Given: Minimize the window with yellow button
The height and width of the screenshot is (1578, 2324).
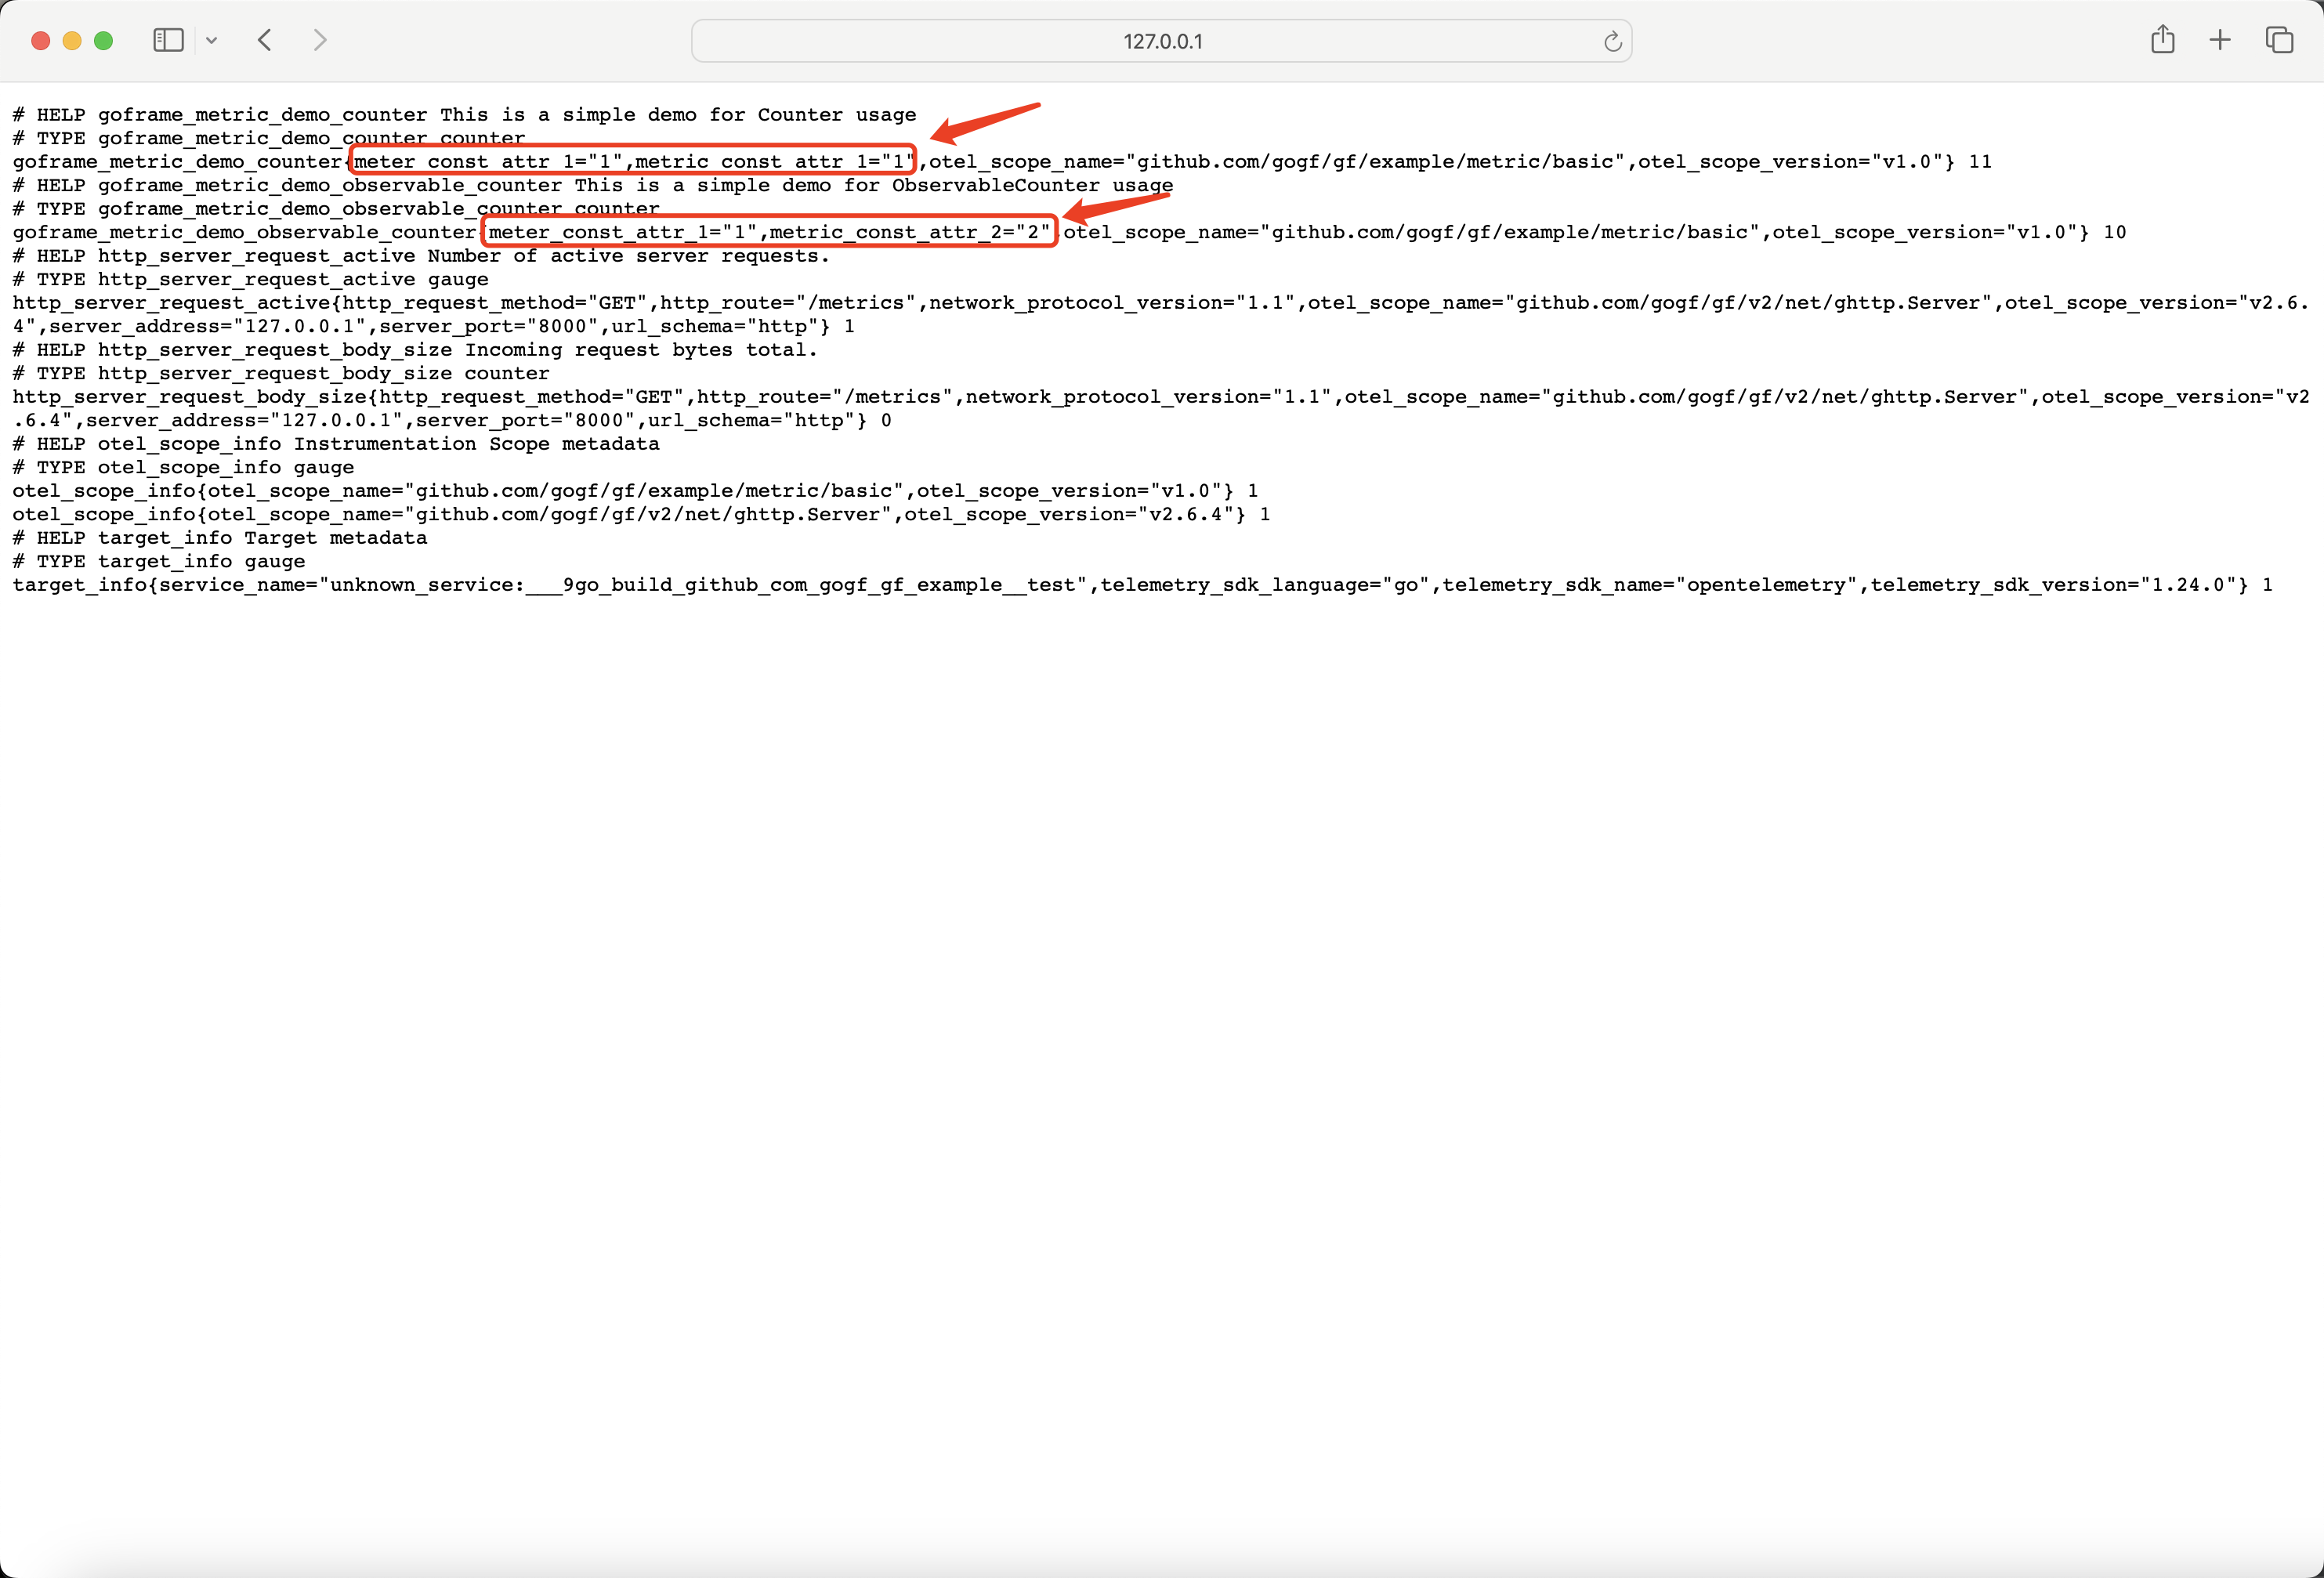Looking at the screenshot, I should tap(72, 41).
